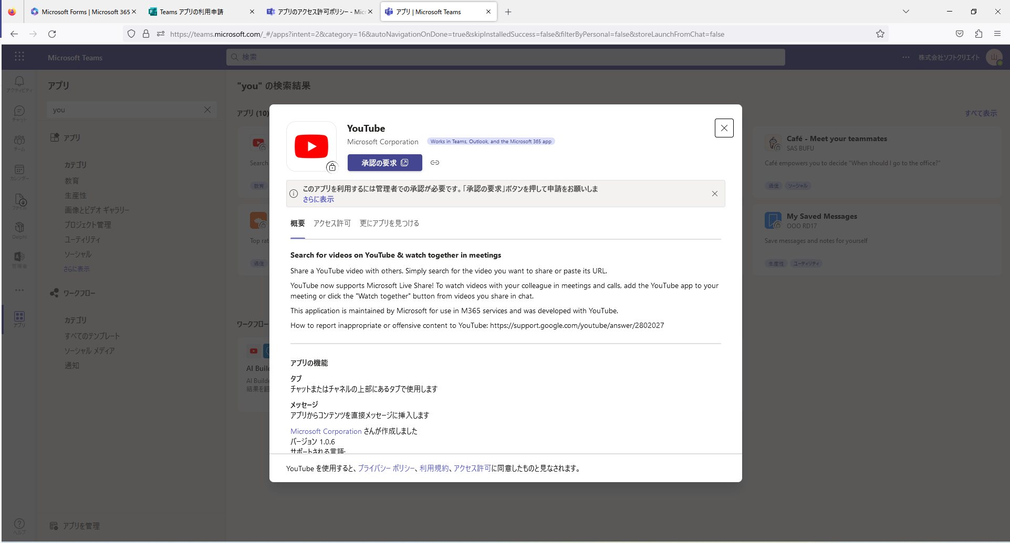The height and width of the screenshot is (543, 1010).
Task: Reload the current page
Action: click(52, 34)
